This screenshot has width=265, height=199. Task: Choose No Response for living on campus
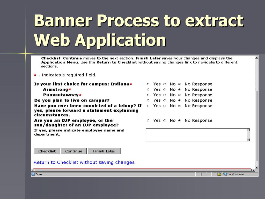click(180, 100)
